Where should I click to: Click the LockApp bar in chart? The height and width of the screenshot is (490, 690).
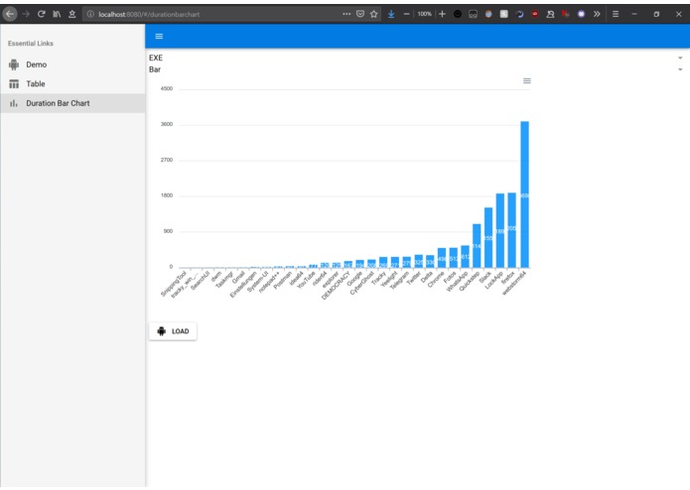click(x=500, y=230)
